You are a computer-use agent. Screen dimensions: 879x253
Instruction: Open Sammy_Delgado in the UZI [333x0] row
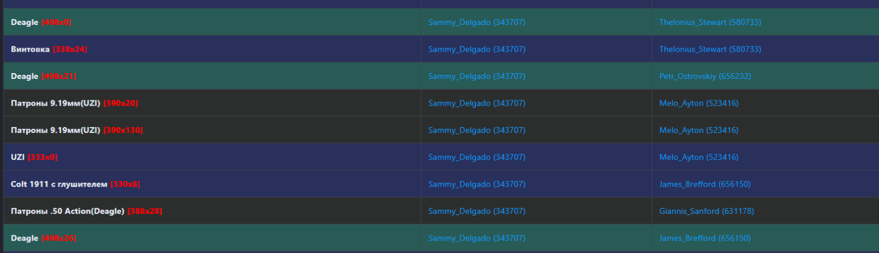coord(477,157)
